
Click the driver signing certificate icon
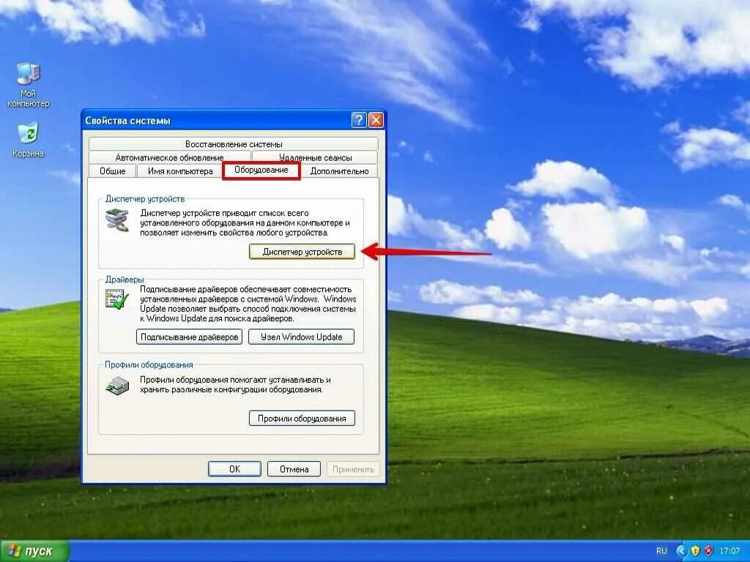(x=117, y=299)
